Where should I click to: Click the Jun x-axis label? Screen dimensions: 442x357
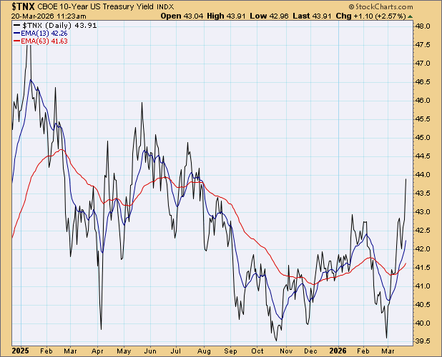point(150,351)
